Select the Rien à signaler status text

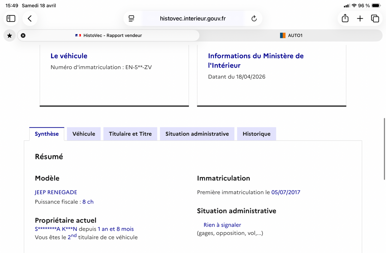(222, 225)
